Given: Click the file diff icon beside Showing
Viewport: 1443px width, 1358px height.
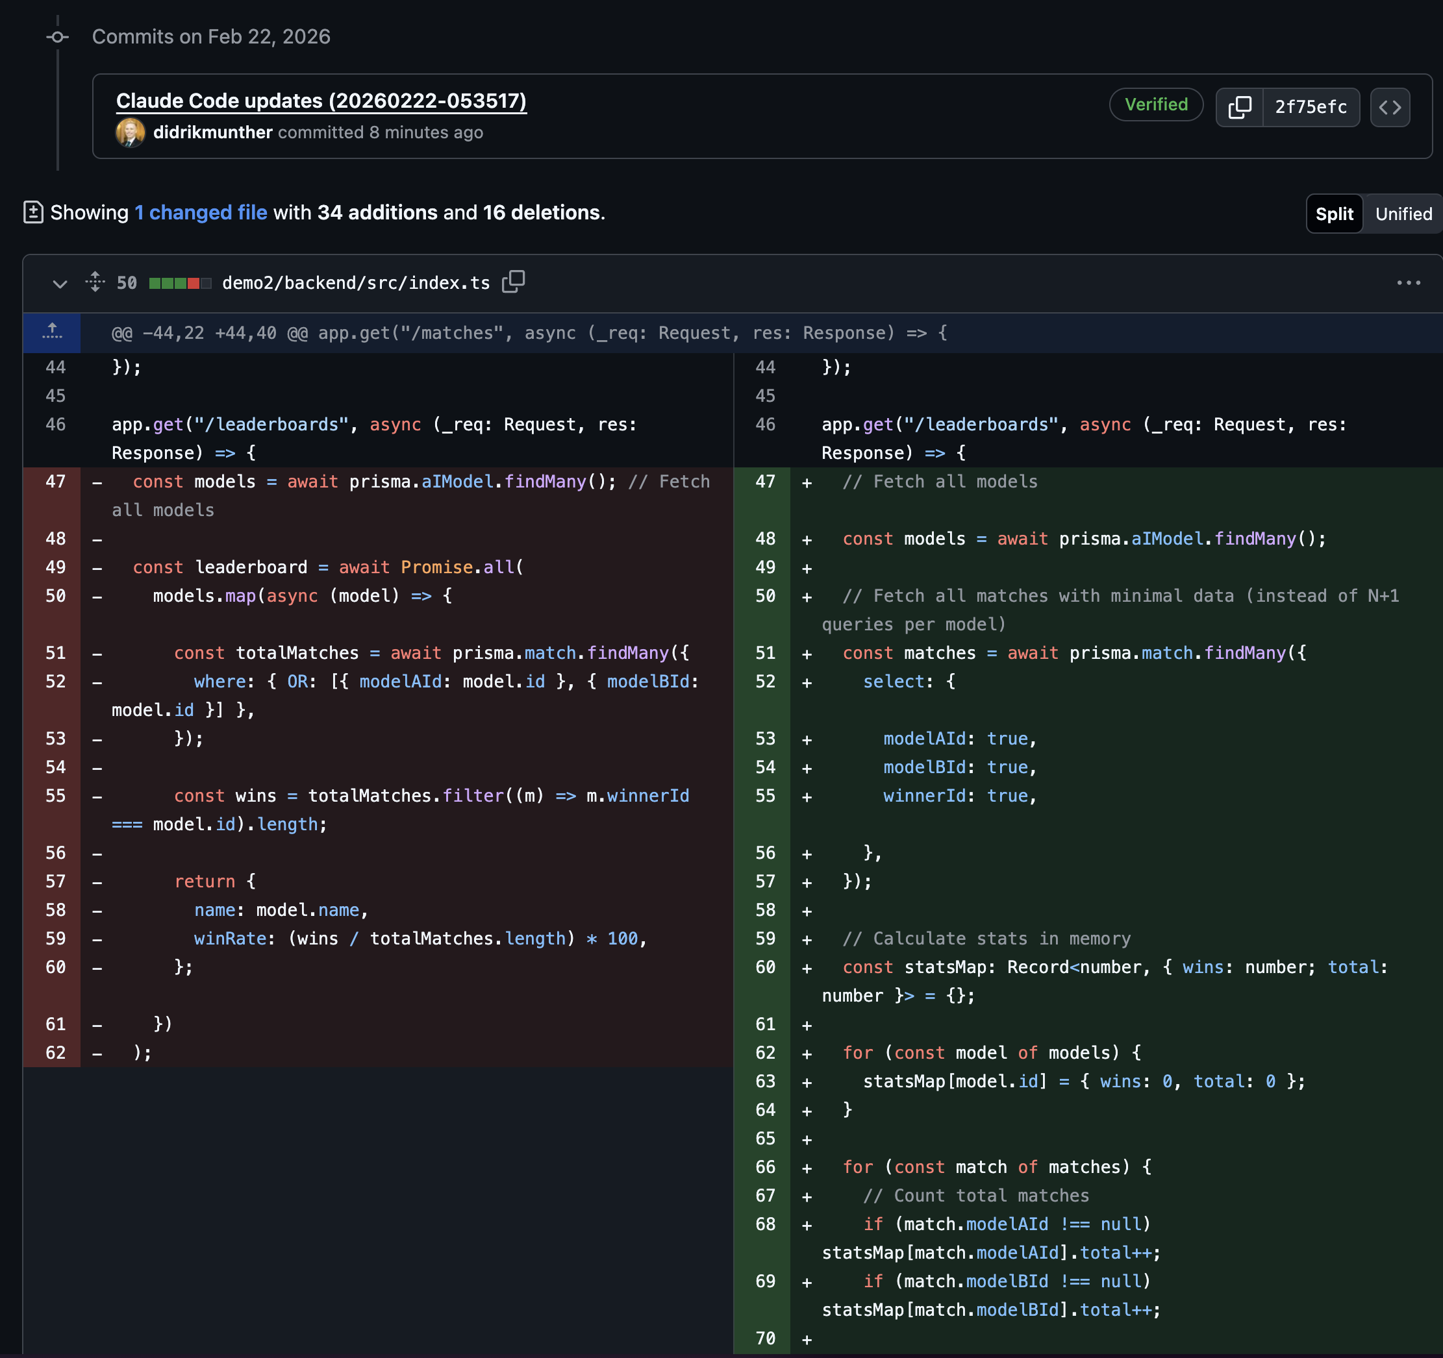Looking at the screenshot, I should [x=33, y=212].
